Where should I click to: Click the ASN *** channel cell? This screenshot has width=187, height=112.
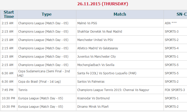click(170, 23)
